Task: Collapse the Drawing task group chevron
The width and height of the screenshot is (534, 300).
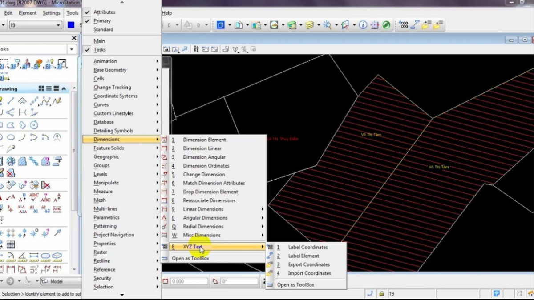Action: [64, 89]
